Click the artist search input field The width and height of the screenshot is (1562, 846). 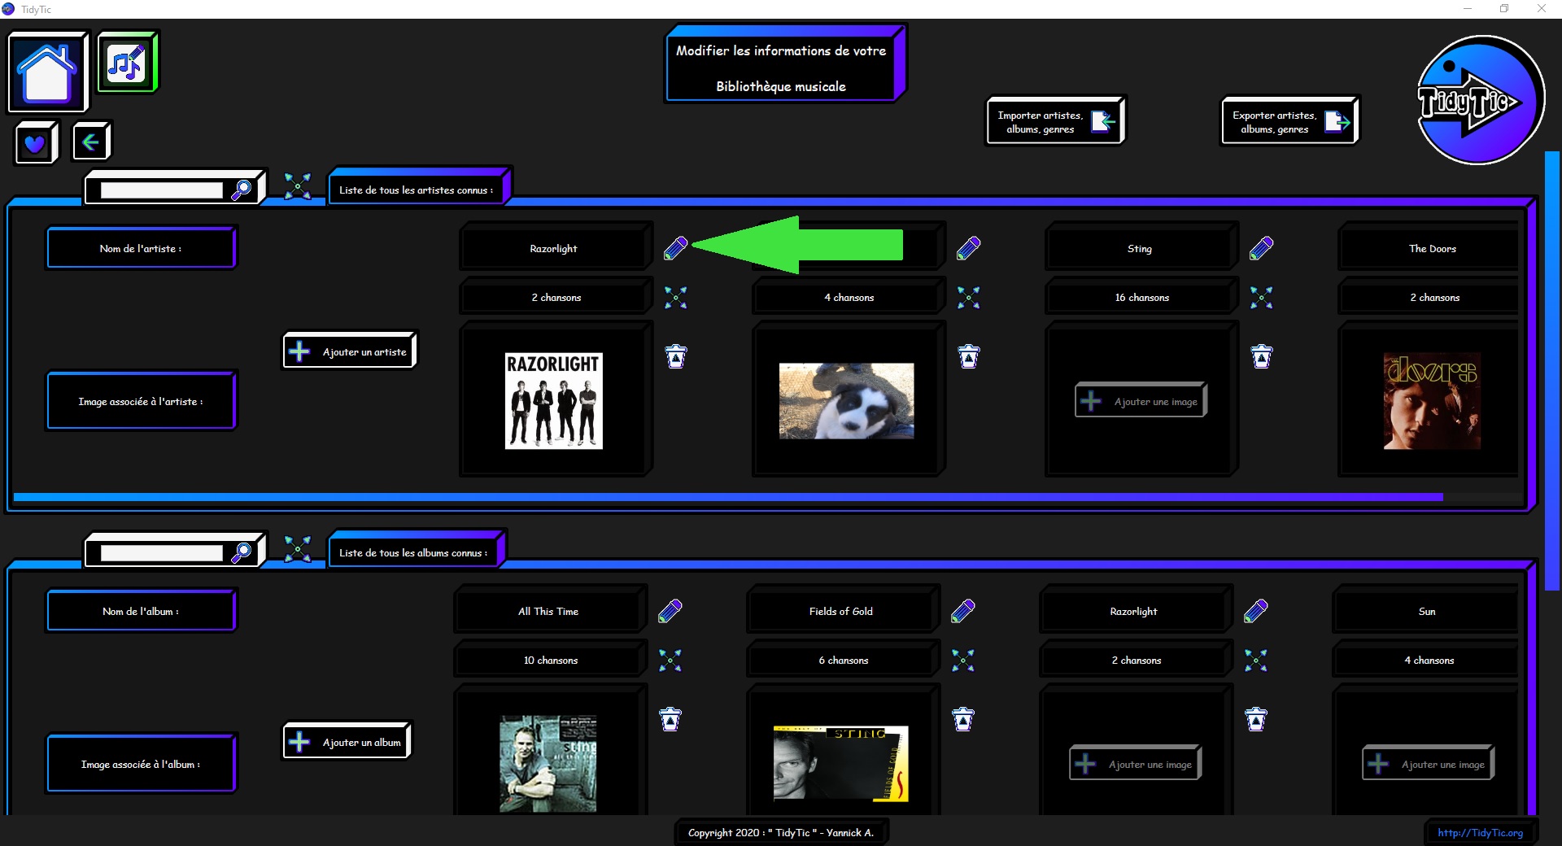click(161, 190)
